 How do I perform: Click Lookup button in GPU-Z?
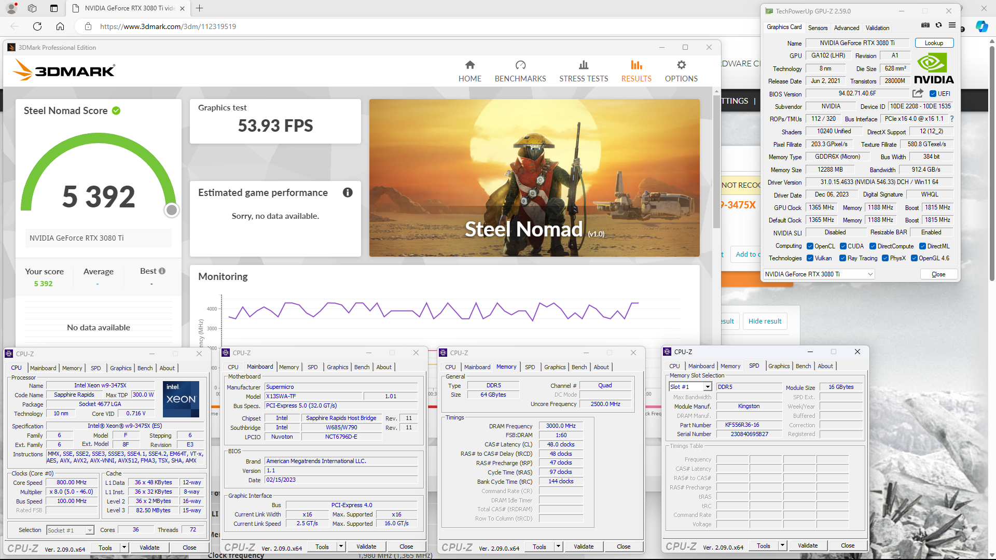934,43
